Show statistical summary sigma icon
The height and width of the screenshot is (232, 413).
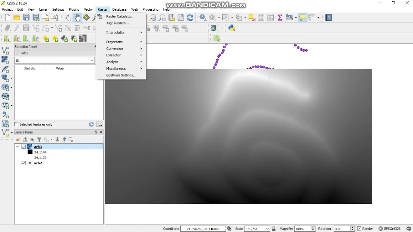(280, 18)
